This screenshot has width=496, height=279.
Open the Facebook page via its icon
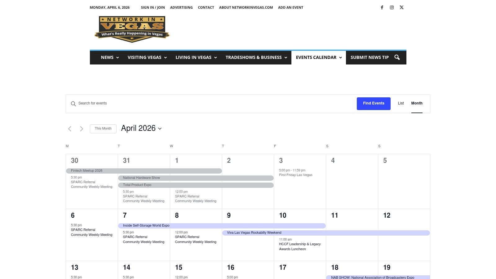point(382,7)
